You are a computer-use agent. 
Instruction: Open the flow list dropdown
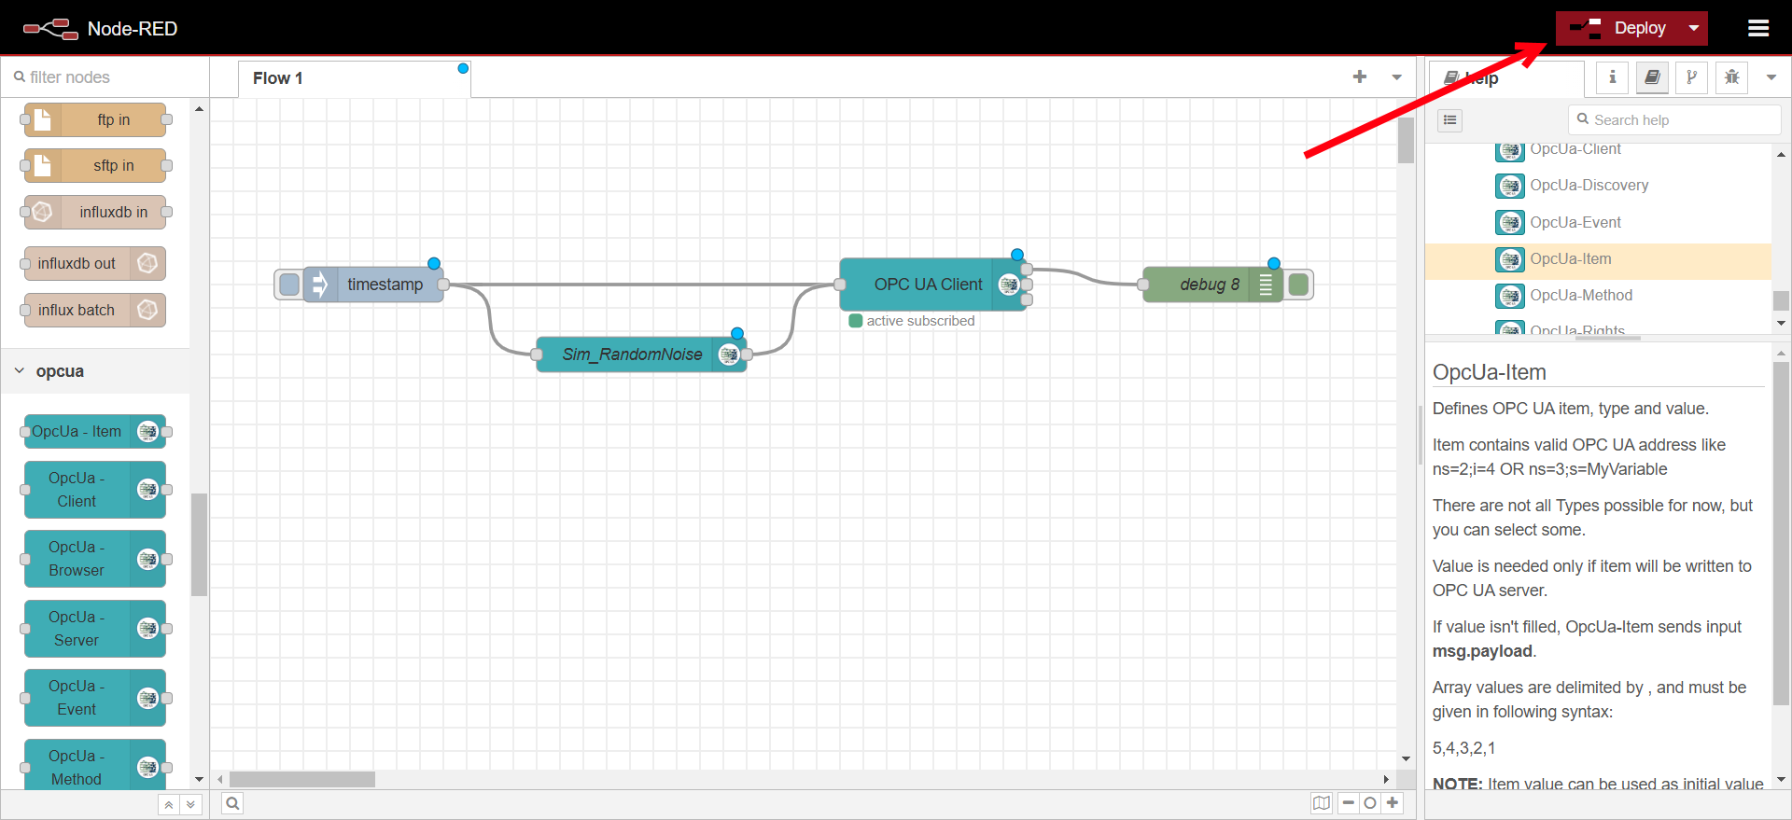click(1396, 77)
